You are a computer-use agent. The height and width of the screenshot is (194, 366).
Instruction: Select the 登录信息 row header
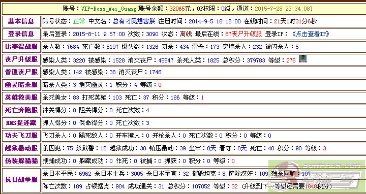tap(21, 34)
